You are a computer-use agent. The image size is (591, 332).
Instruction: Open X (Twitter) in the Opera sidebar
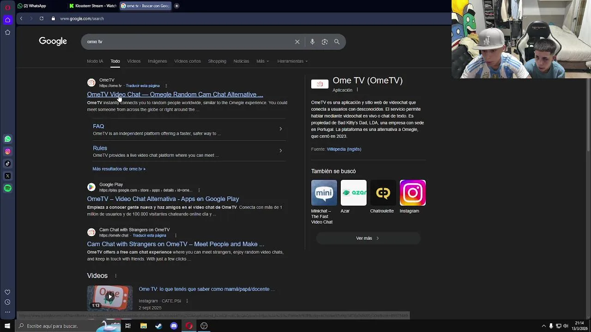click(x=7, y=176)
